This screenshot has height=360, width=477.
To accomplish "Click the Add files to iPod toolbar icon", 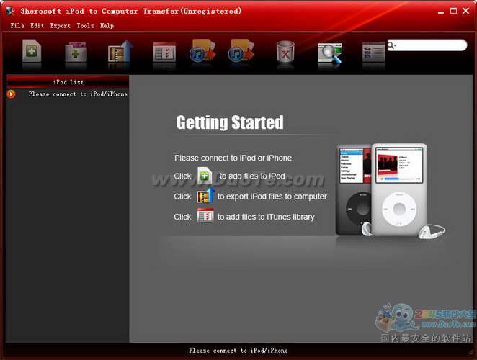I will [x=32, y=51].
